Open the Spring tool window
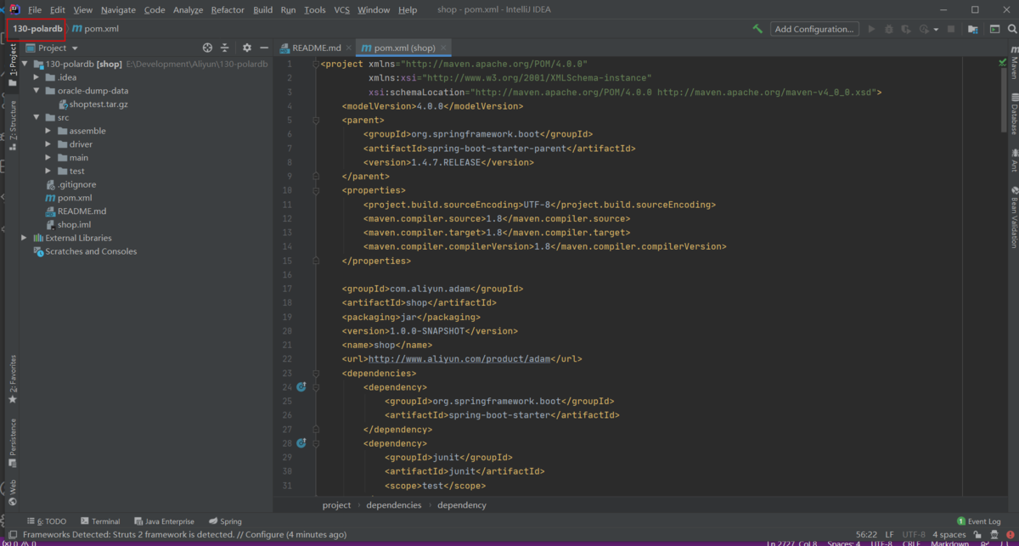 (225, 521)
